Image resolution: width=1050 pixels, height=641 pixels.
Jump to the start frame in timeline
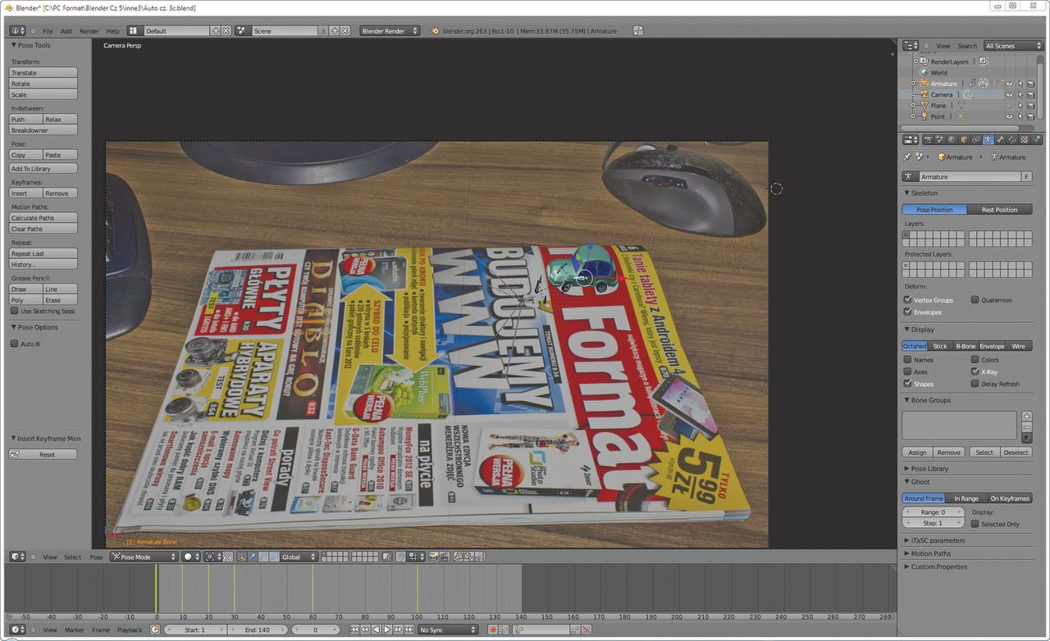point(354,630)
